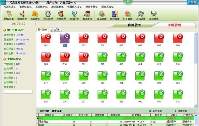Open 技师管理 toolbar icon
Screen dimensions: 199x126
115,15
